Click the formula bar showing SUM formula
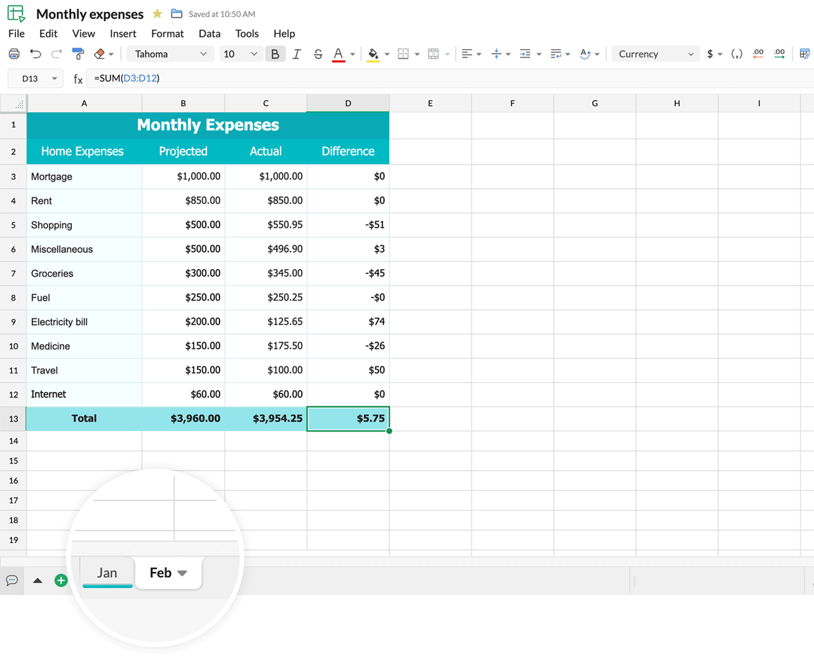The width and height of the screenshot is (814, 657). point(127,78)
